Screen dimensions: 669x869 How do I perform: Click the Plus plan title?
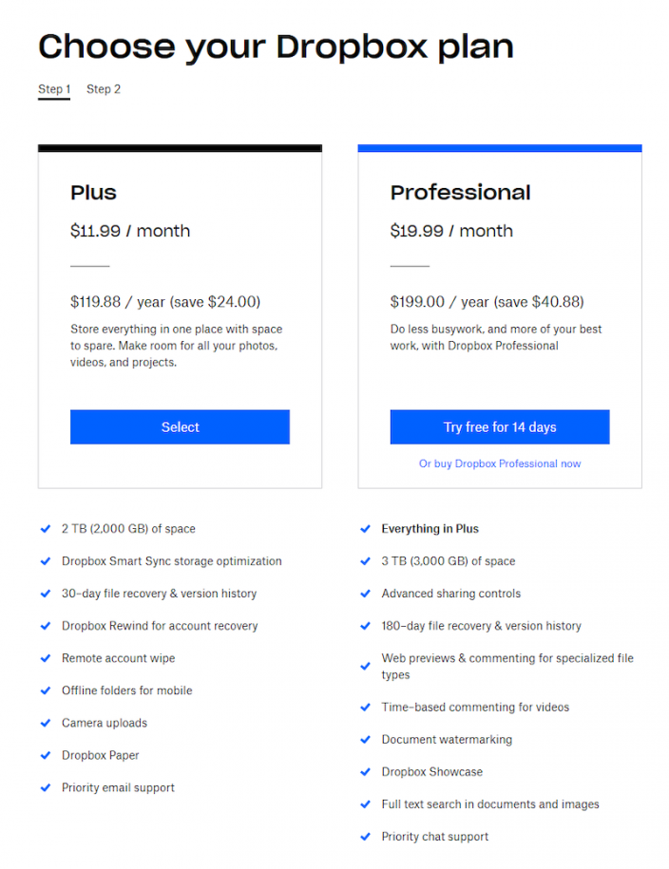click(93, 192)
